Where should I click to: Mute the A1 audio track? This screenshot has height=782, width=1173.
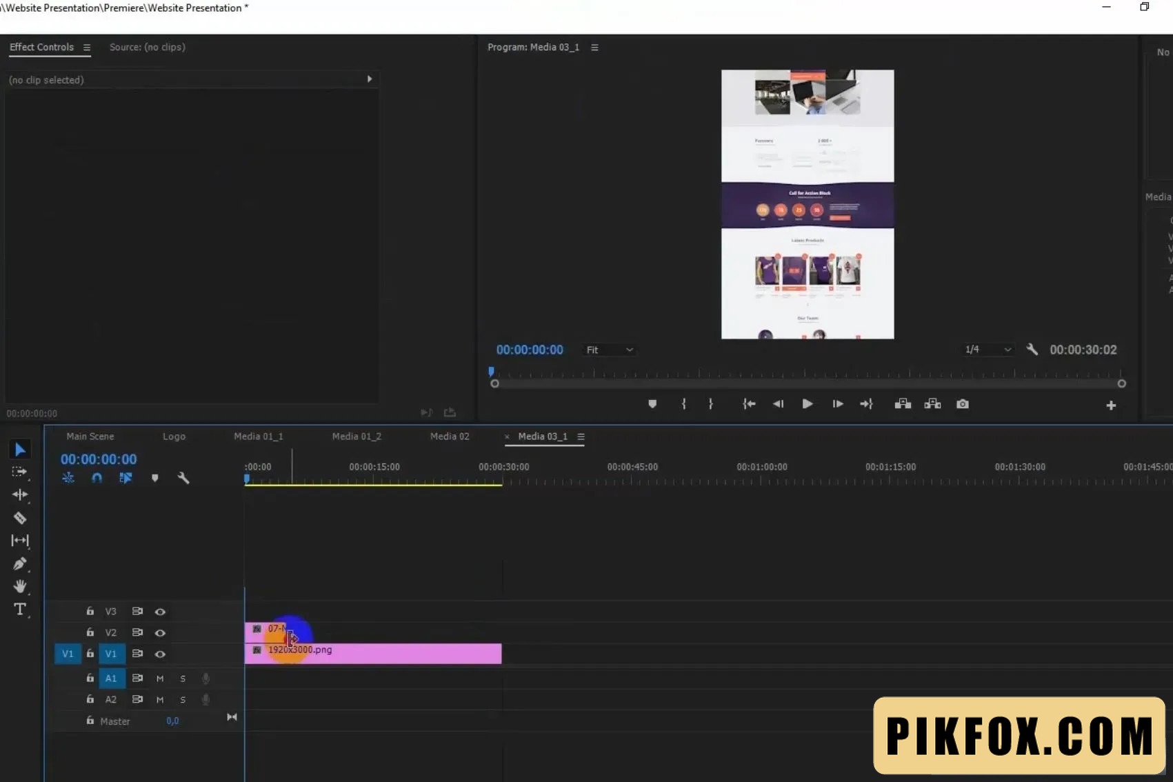pos(160,679)
